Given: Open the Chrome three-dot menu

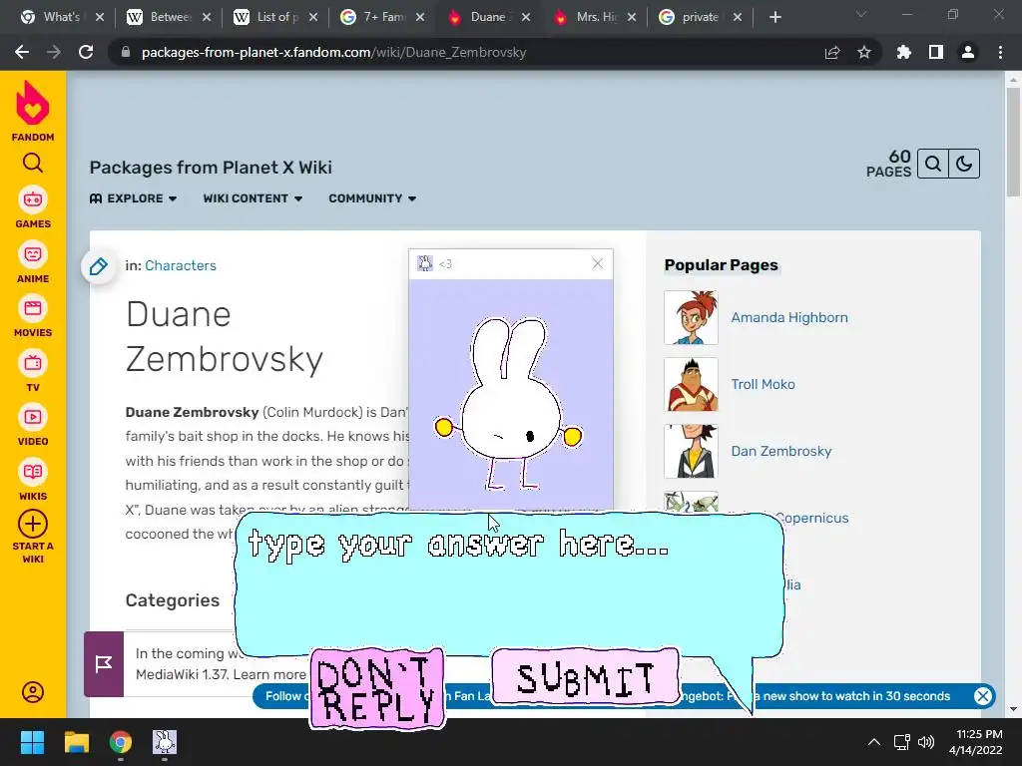Looking at the screenshot, I should (1000, 52).
